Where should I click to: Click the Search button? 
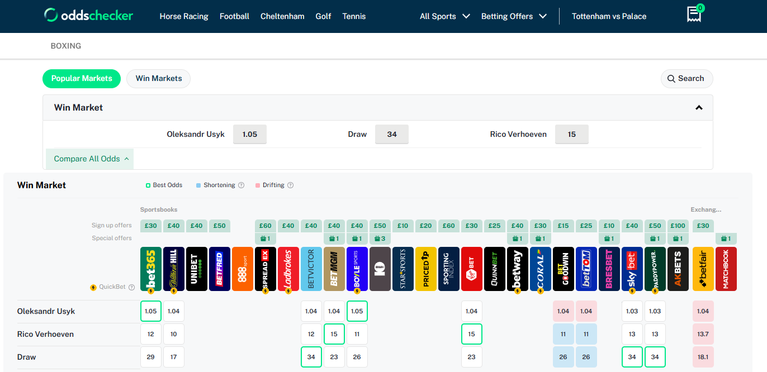coord(686,79)
